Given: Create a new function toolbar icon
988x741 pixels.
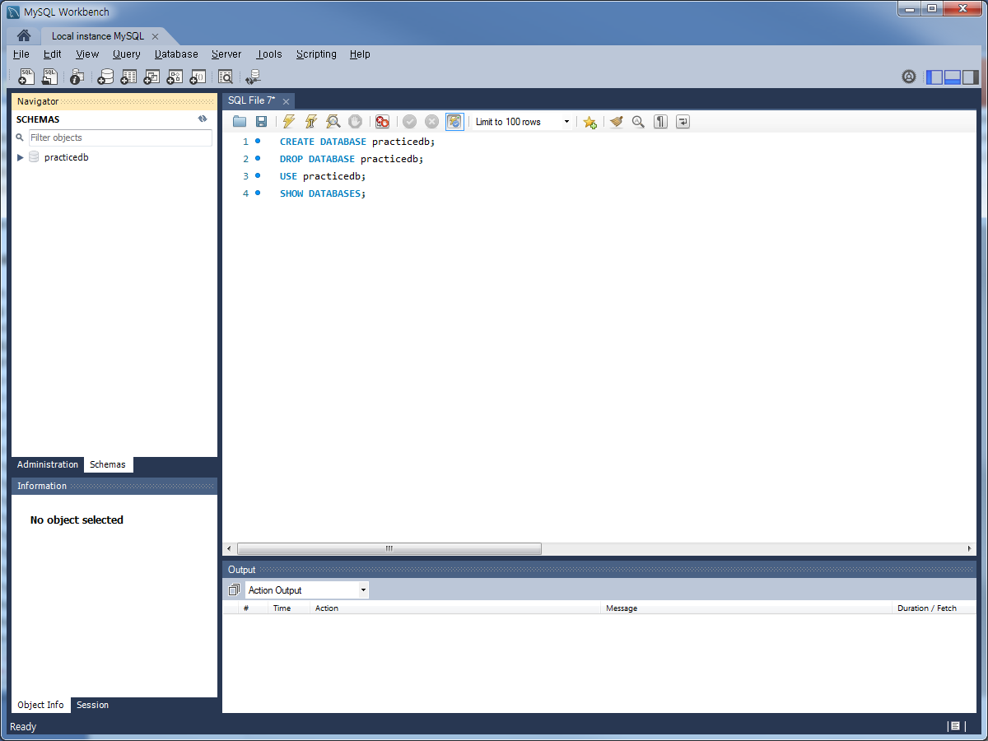Looking at the screenshot, I should click(198, 77).
